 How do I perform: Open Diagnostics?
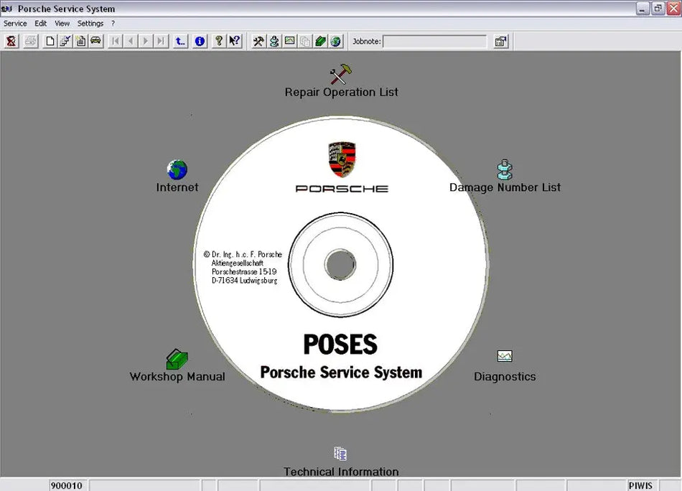coord(505,357)
